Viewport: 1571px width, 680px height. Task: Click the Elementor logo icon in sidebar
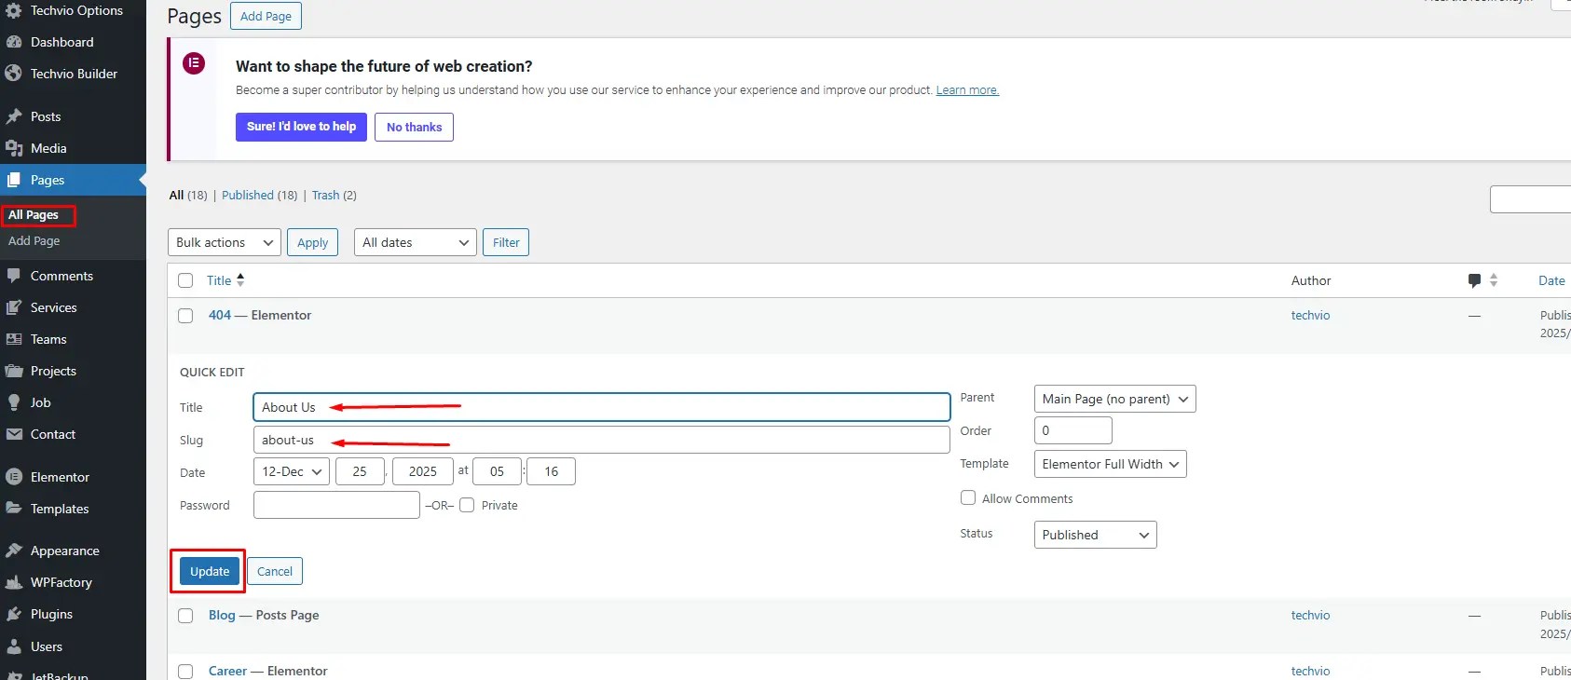(14, 477)
